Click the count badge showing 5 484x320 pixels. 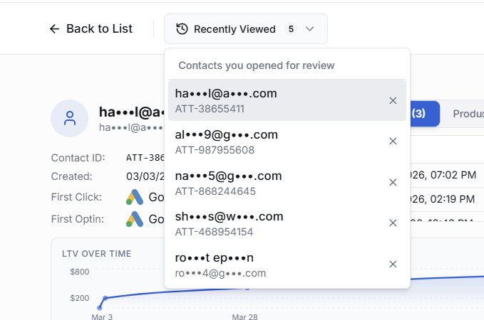(291, 29)
